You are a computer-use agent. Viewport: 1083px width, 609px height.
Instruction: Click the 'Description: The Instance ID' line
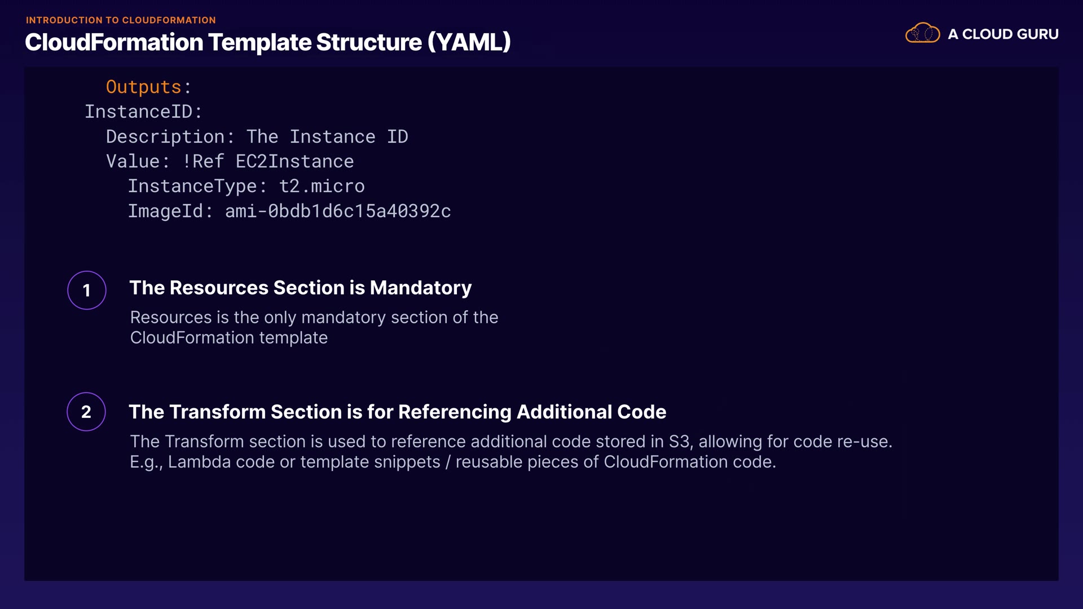[x=257, y=136]
